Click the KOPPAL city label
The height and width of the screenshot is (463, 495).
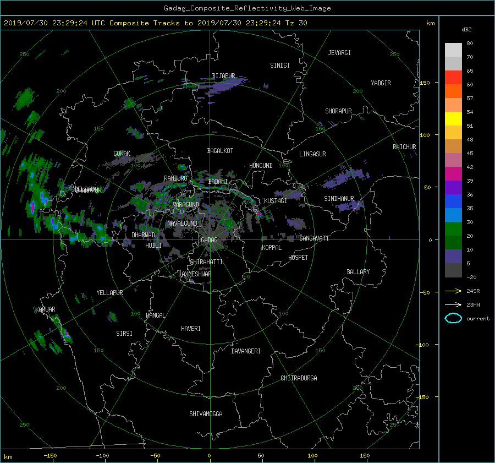[x=272, y=248]
